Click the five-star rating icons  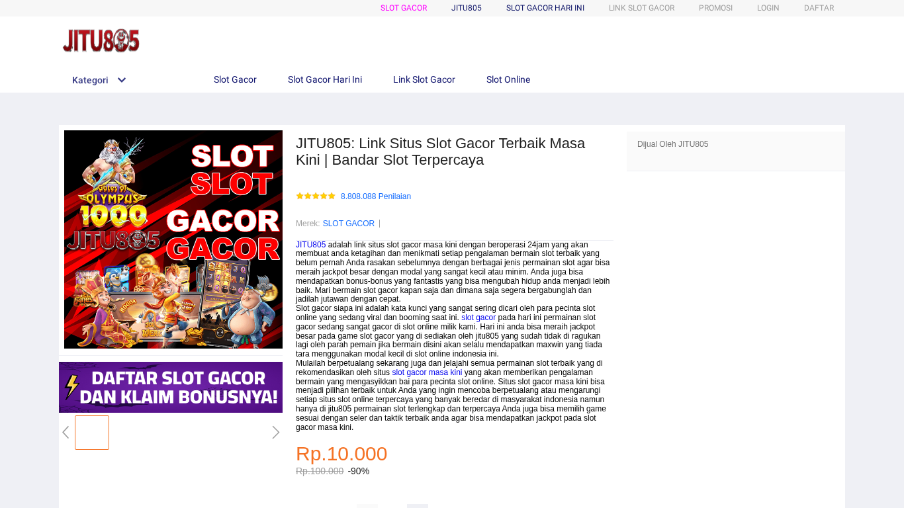[x=316, y=196]
